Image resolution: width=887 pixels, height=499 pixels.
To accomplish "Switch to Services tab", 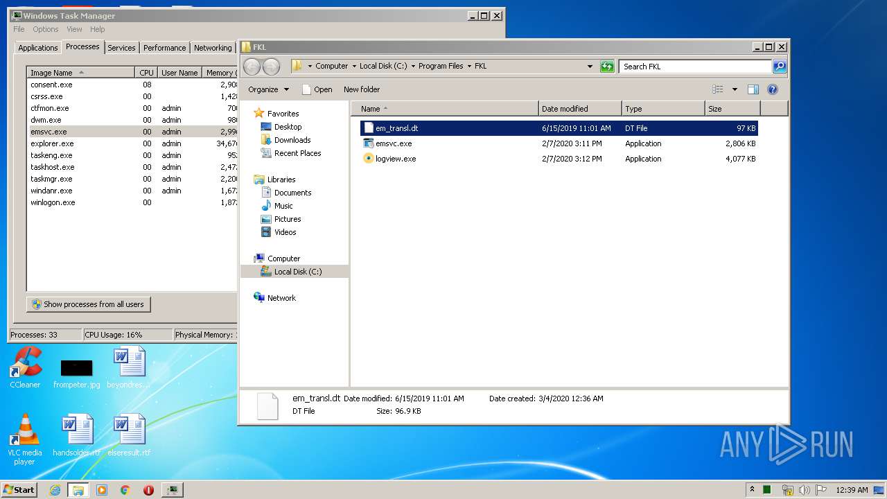I will point(121,48).
